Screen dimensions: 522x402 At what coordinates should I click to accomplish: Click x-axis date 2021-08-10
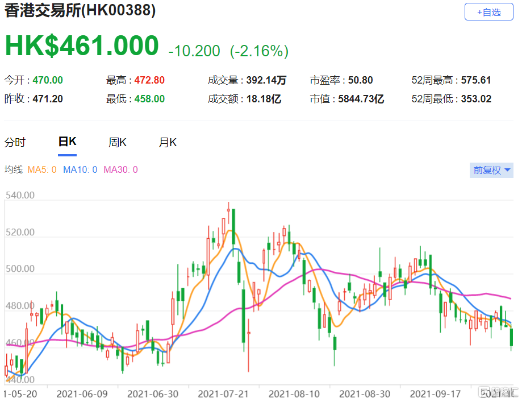(294, 394)
